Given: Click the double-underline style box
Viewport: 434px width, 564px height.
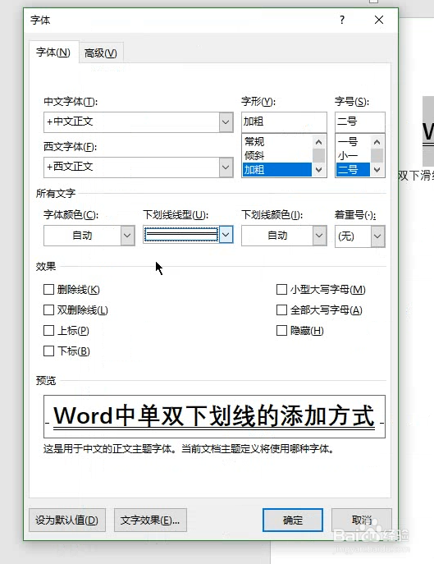Looking at the screenshot, I should [181, 235].
